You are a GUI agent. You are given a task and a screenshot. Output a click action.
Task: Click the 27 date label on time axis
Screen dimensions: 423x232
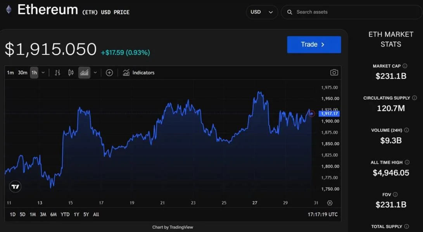255,203
